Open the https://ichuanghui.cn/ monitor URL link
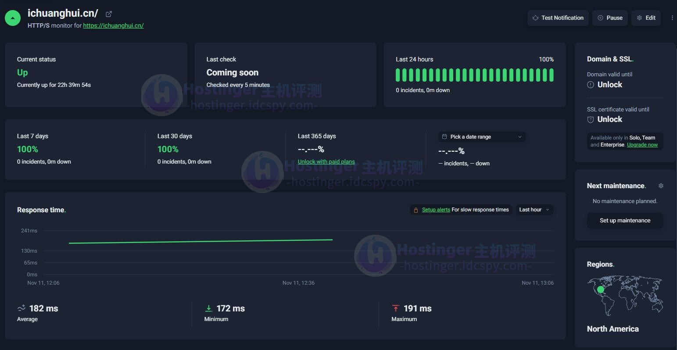Screen dimensions: 677x350 (x=113, y=26)
